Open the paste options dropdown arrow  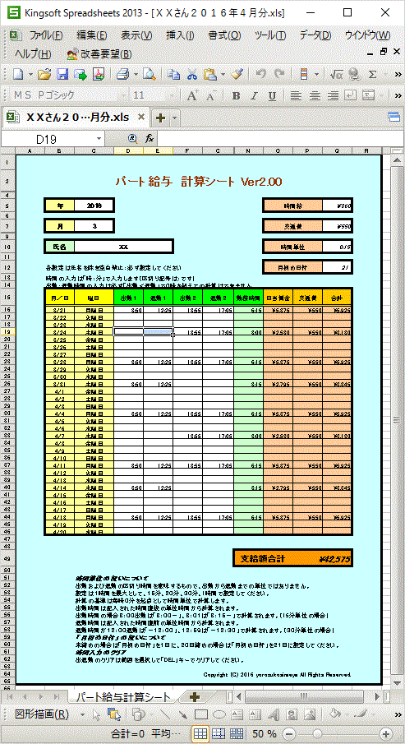pyautogui.click(x=223, y=75)
